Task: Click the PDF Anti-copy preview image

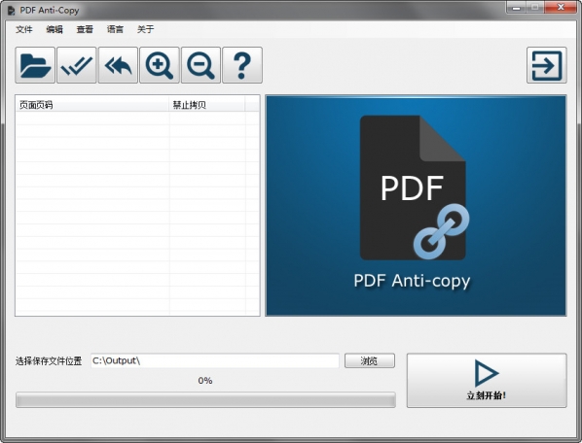Action: pyautogui.click(x=417, y=206)
